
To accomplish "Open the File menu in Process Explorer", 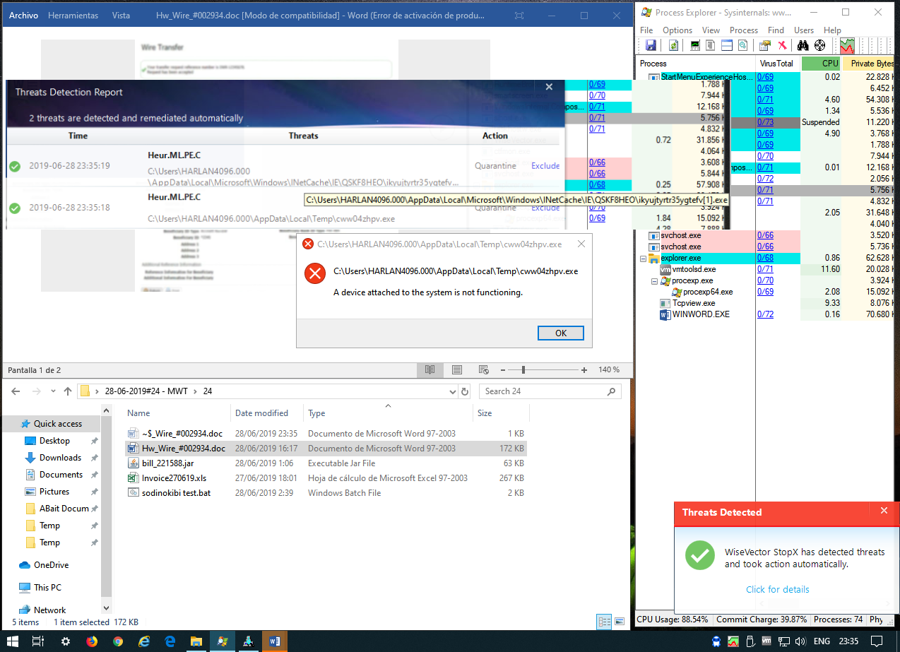I will pos(646,30).
